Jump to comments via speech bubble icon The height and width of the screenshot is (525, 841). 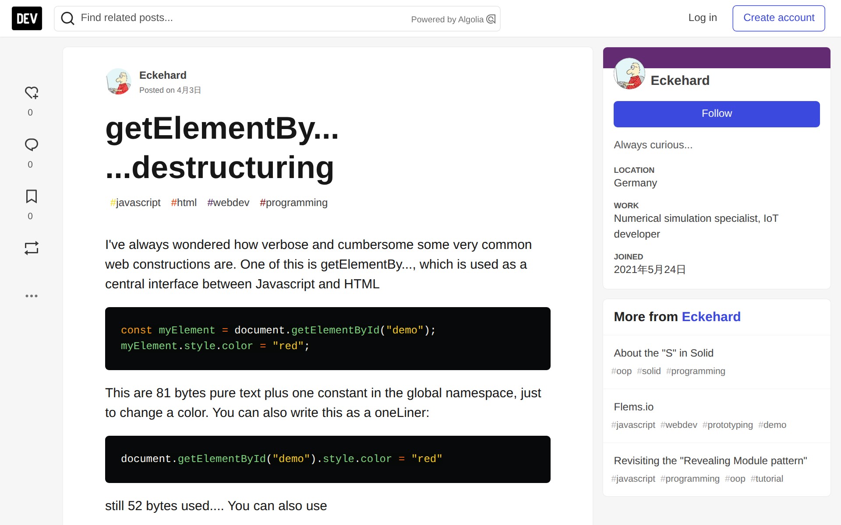31,145
